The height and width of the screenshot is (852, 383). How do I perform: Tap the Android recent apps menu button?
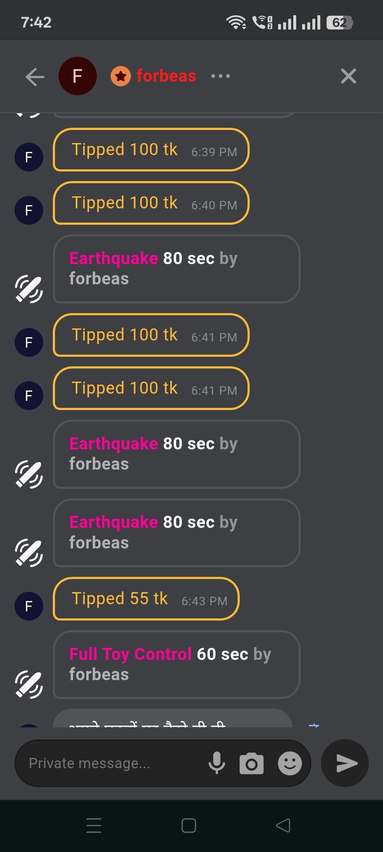94,825
